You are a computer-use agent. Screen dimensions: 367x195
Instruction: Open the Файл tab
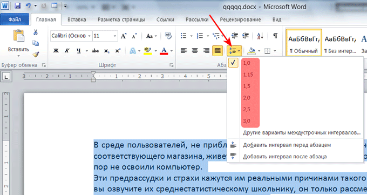pyautogui.click(x=15, y=19)
